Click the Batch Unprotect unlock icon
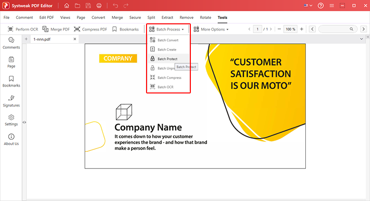 pyautogui.click(x=153, y=68)
